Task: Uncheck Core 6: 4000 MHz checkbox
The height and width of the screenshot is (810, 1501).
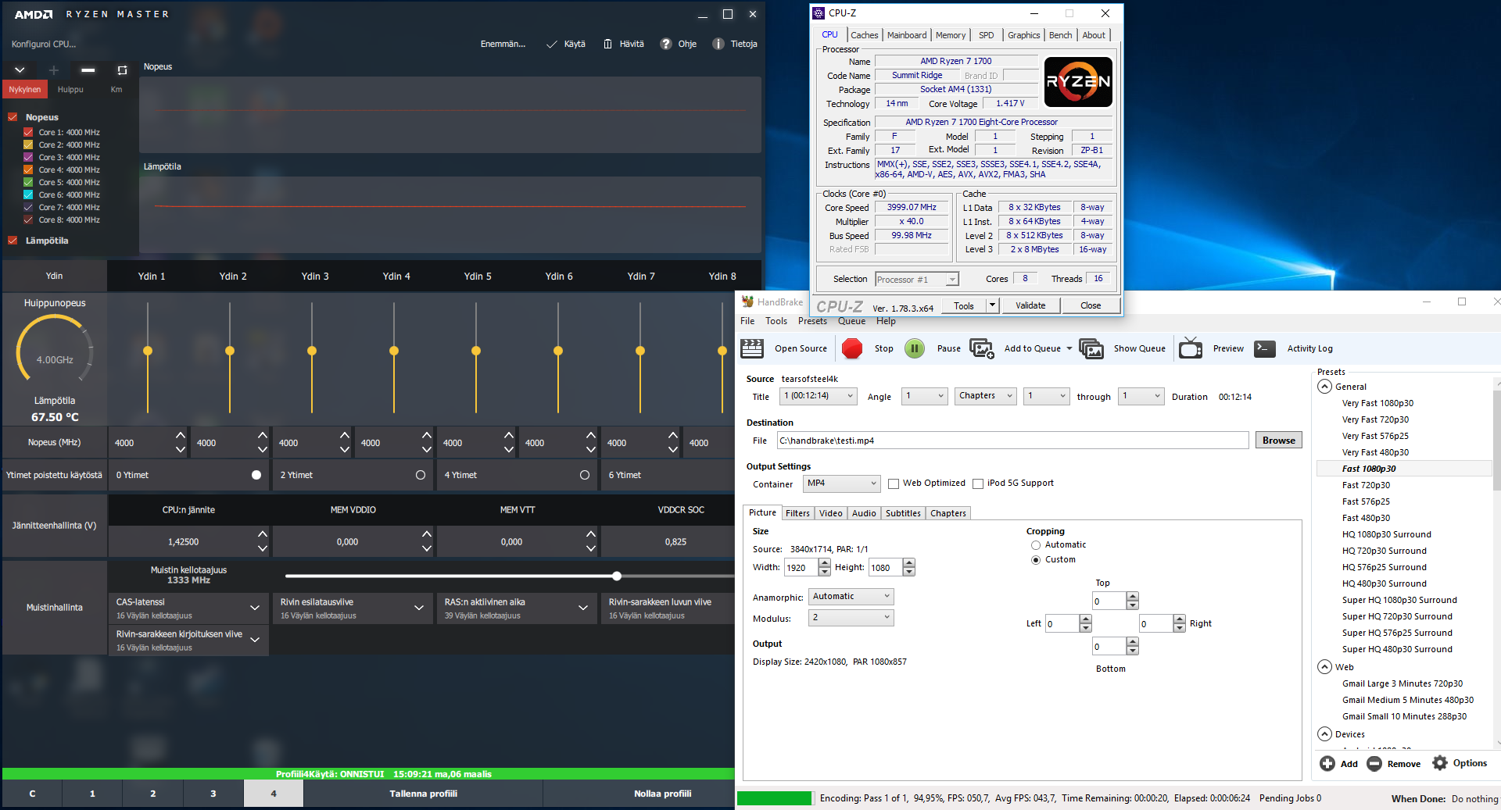Action: pos(28,195)
